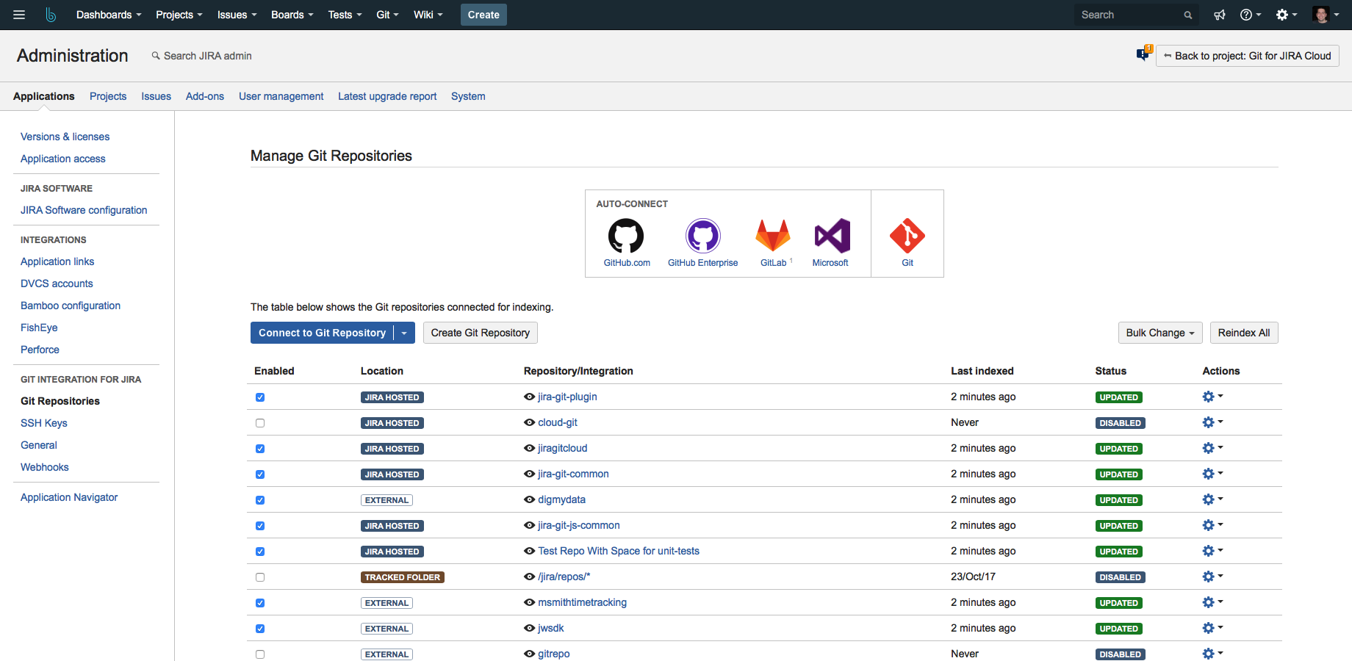
Task: Select the red Git icon
Action: pos(907,236)
